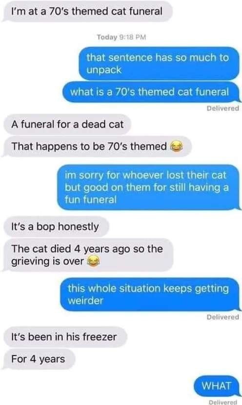The image size is (242, 405).
Task: Select the "im sorry for whoever lost their cat" bubble
Action: [x=148, y=187]
